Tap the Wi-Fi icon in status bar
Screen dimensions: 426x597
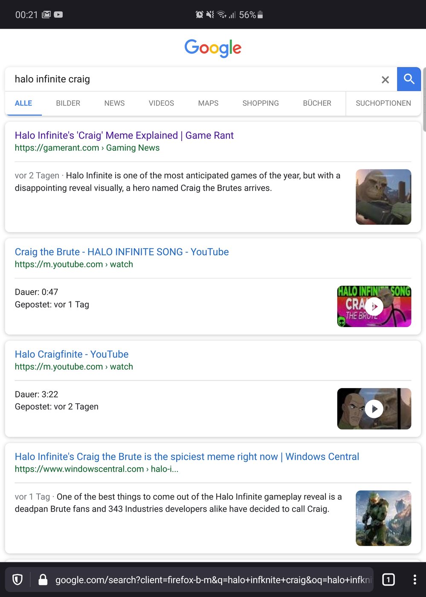pyautogui.click(x=221, y=14)
